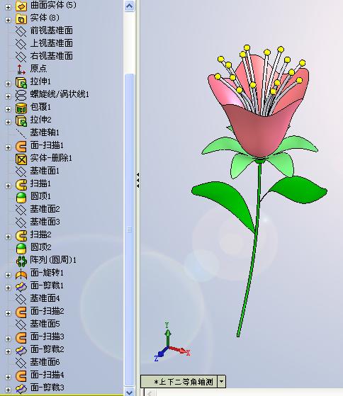Click the feature tree scrollbar thumb
The image size is (343, 396).
point(129,230)
